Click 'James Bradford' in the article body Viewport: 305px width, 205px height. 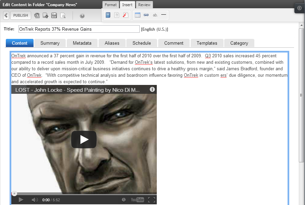(x=241, y=69)
